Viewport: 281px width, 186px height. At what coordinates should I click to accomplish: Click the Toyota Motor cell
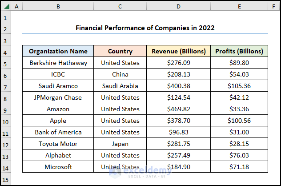58,144
